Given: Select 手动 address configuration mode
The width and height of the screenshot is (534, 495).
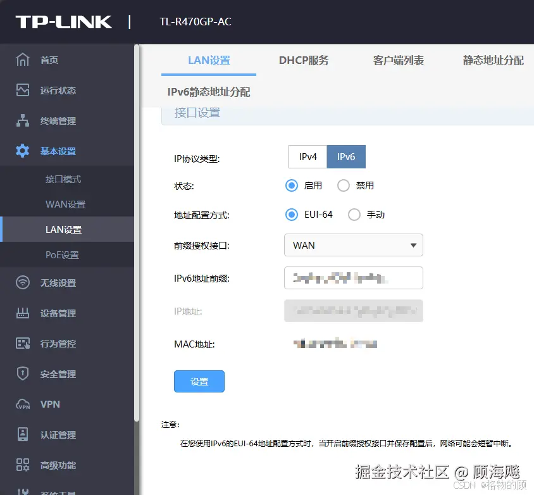Looking at the screenshot, I should tap(354, 215).
